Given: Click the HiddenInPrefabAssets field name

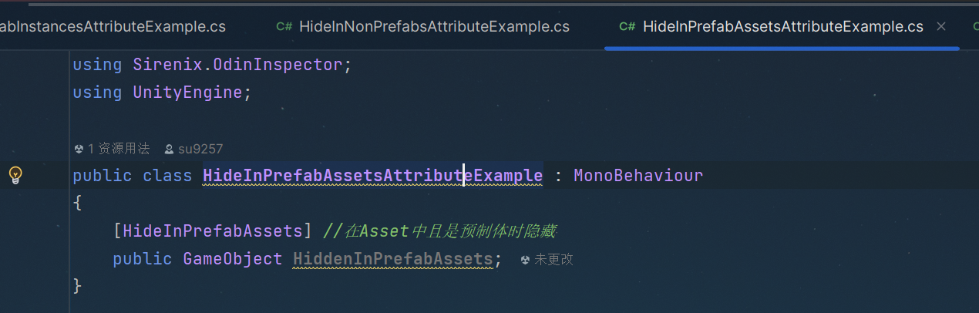Looking at the screenshot, I should [393, 259].
